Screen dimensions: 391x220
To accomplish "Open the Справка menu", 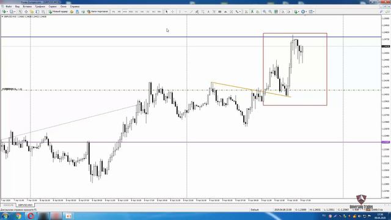I will 75,7.
